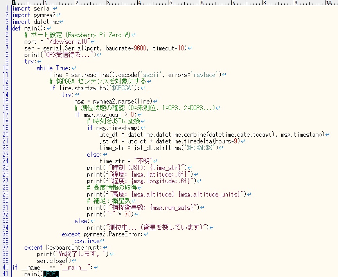Click the 'msg.gps_qual > 0' condition
The height and width of the screenshot is (277, 338).
coord(110,114)
